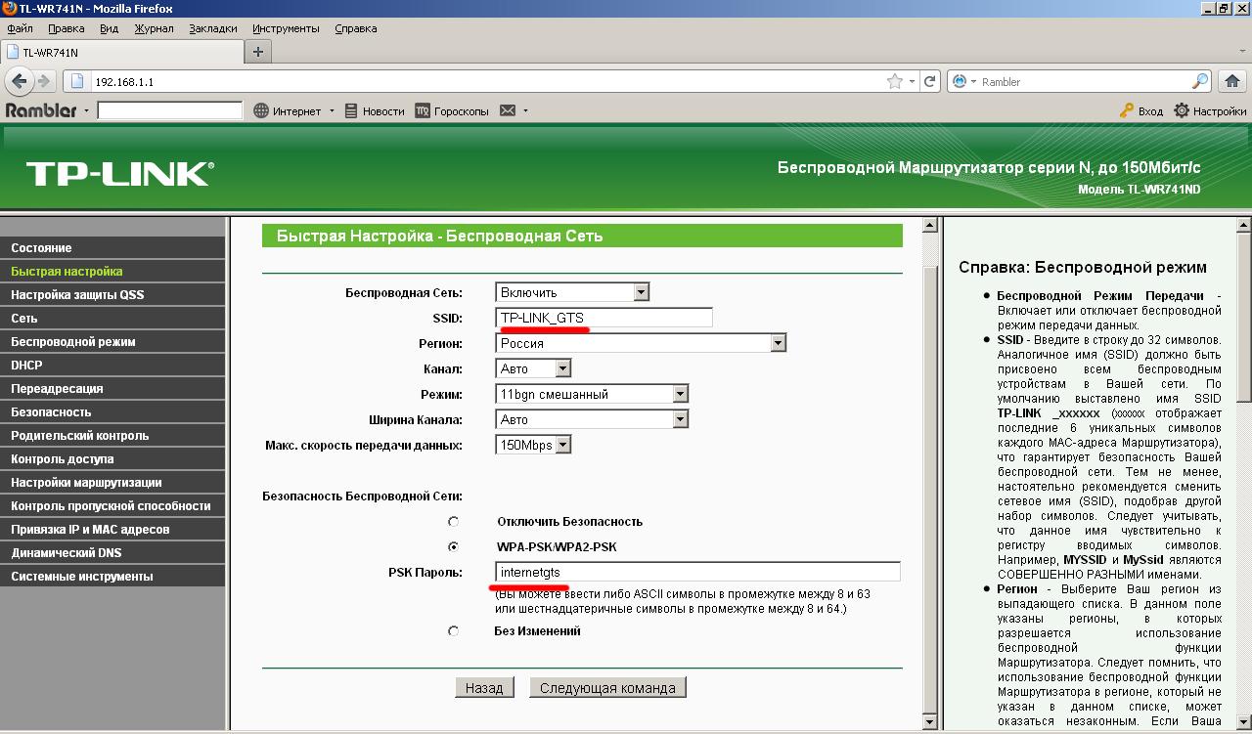The height and width of the screenshot is (734, 1252).
Task: Open Родительский контроль in sidebar
Action: coord(112,436)
